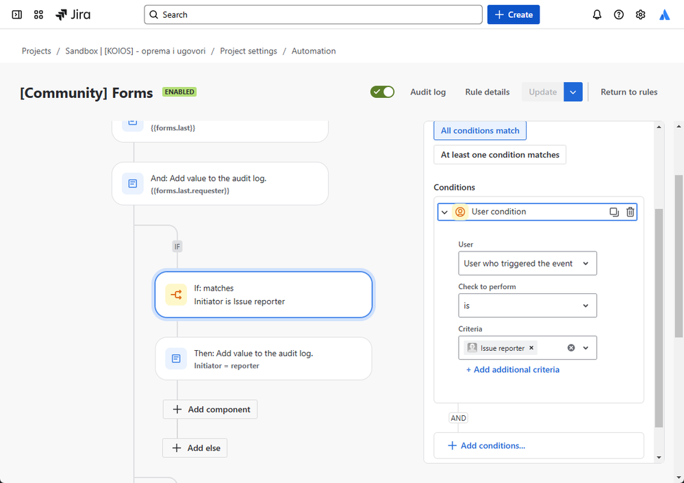Click the icon of Initiator = reporter action
This screenshot has height=483, width=684.
click(176, 358)
